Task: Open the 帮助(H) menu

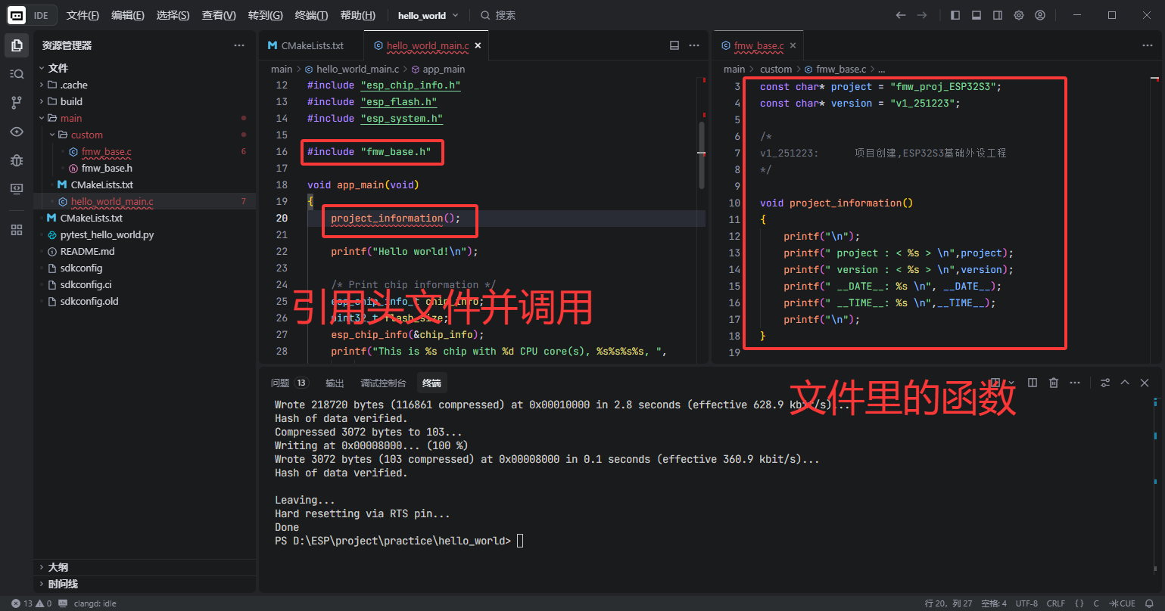Action: 357,15
